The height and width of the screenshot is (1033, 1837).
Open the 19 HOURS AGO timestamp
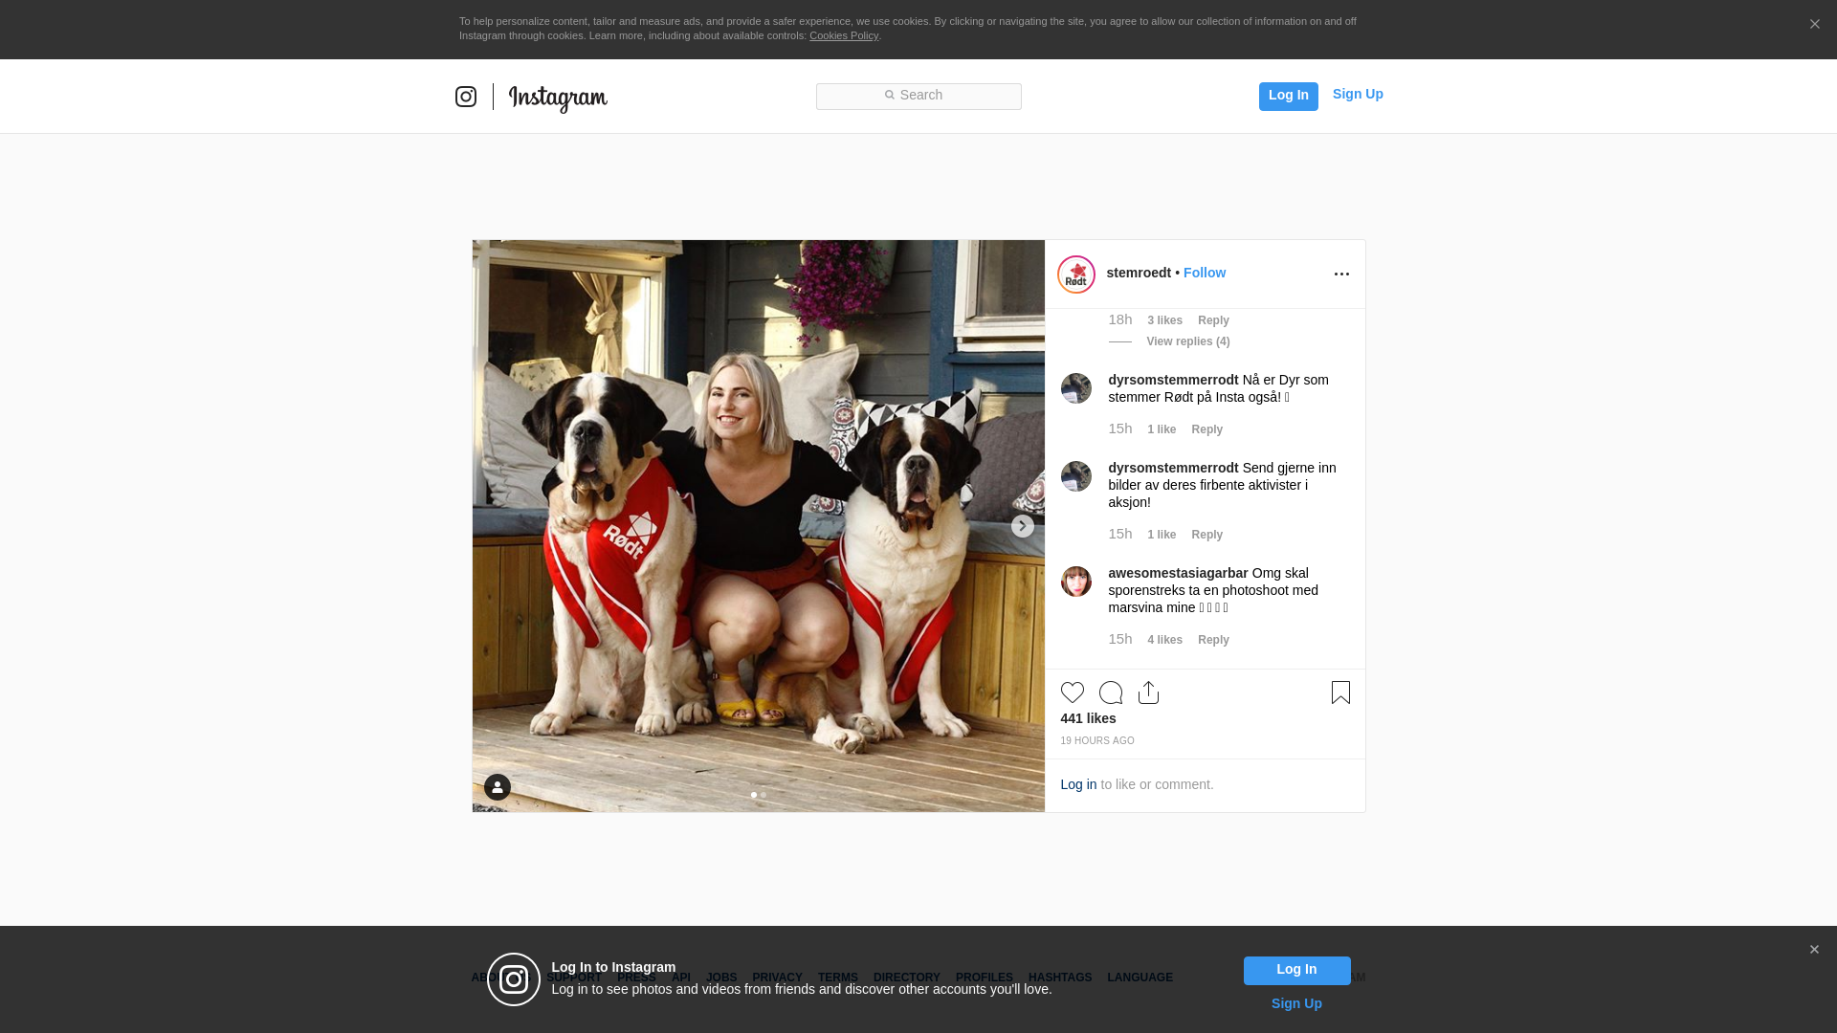pyautogui.click(x=1097, y=741)
